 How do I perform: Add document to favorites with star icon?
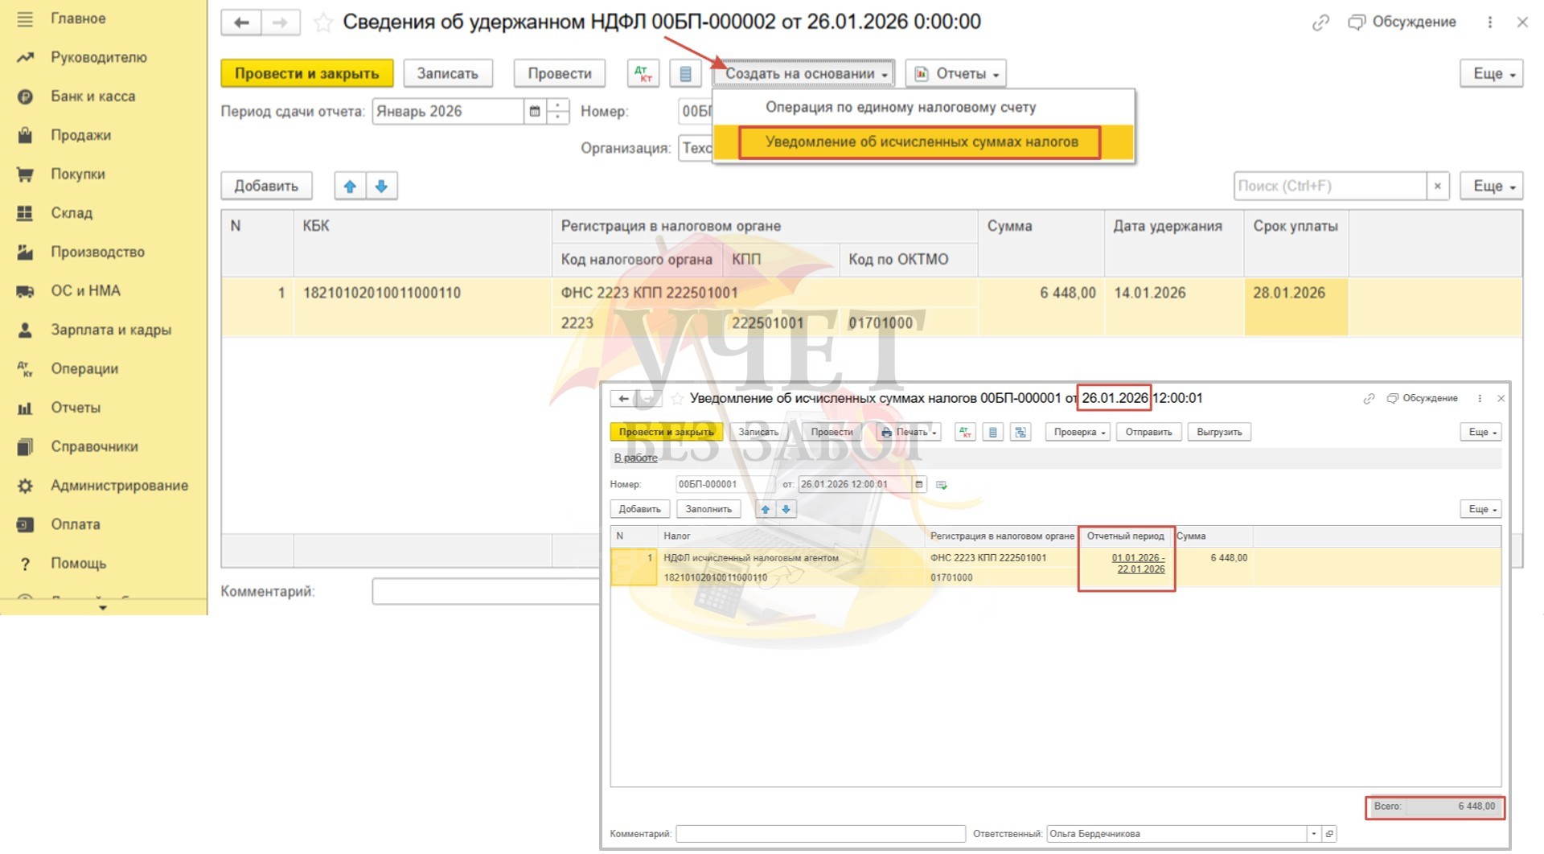(323, 23)
